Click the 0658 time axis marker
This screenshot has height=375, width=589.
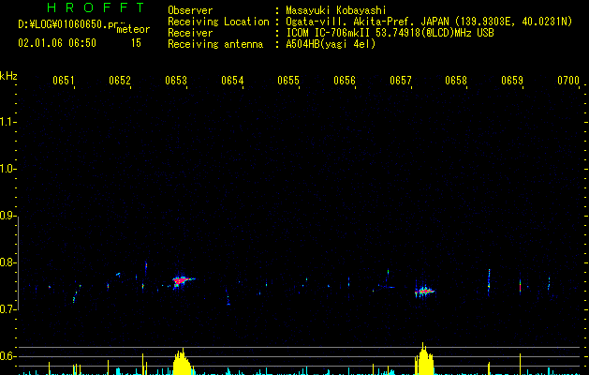click(x=456, y=81)
